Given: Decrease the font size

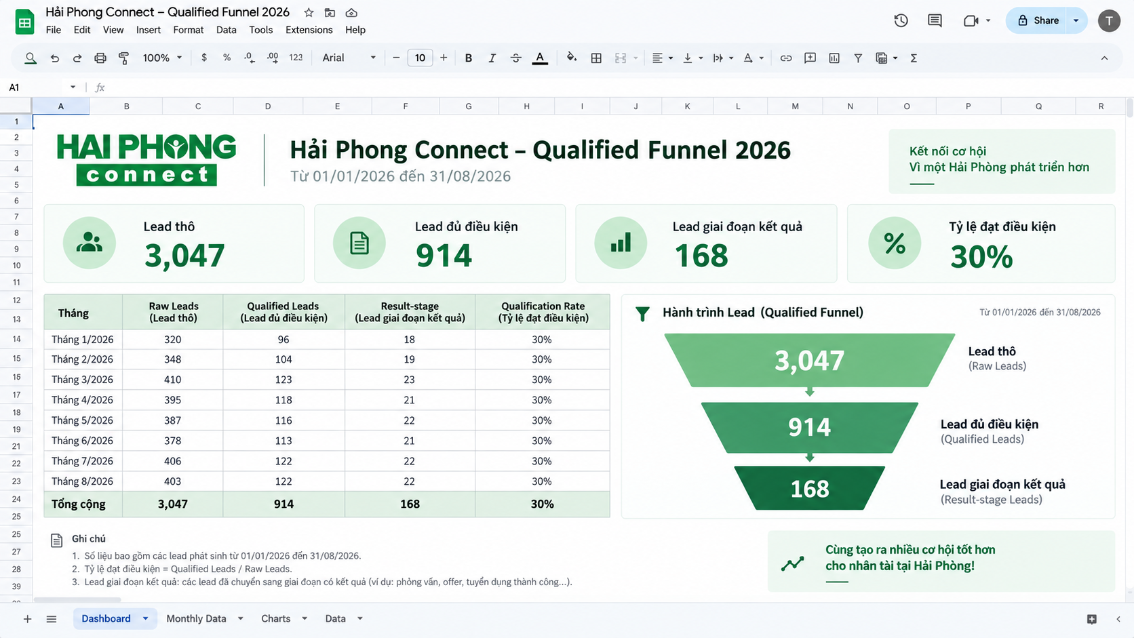Looking at the screenshot, I should [396, 58].
